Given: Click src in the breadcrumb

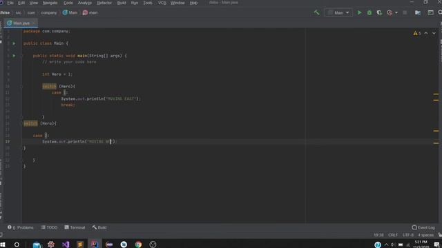Looking at the screenshot, I should tap(19, 12).
